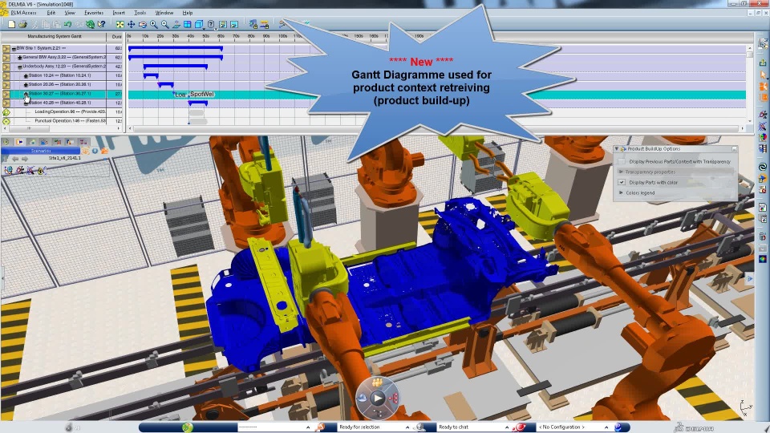Click the forward arrow in Scenarios panel
This screenshot has height=433, width=770.
click(x=24, y=159)
